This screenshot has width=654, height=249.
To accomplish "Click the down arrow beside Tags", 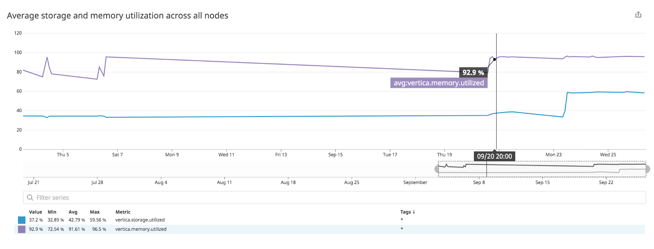I will (x=414, y=212).
